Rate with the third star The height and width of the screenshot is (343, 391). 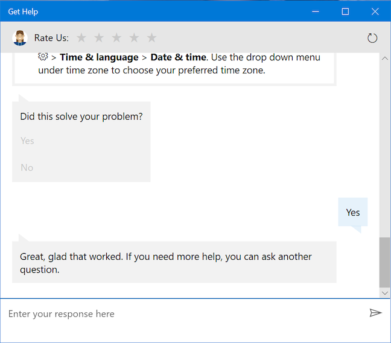pyautogui.click(x=116, y=38)
